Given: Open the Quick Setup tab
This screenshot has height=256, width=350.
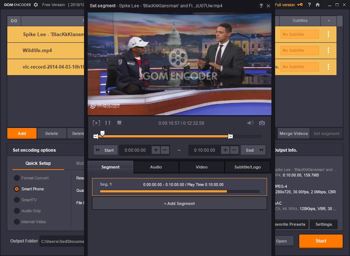Looking at the screenshot, I should (x=38, y=163).
